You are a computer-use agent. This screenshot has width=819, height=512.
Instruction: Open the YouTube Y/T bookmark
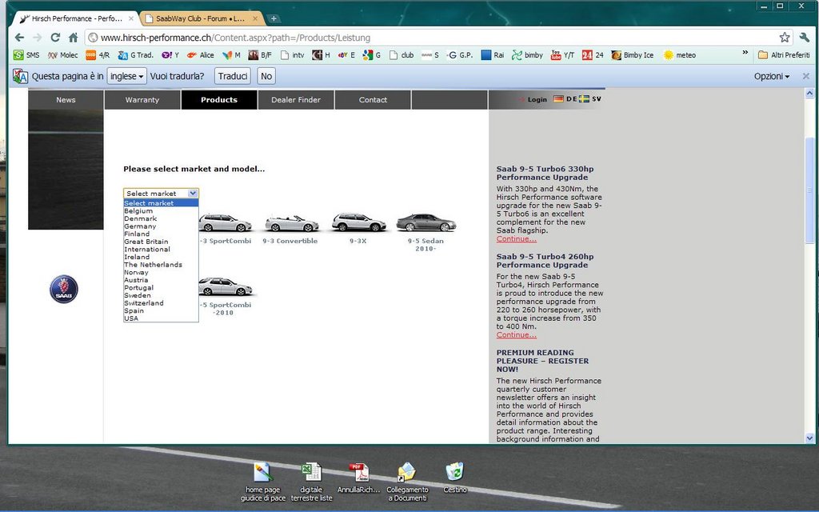562,55
